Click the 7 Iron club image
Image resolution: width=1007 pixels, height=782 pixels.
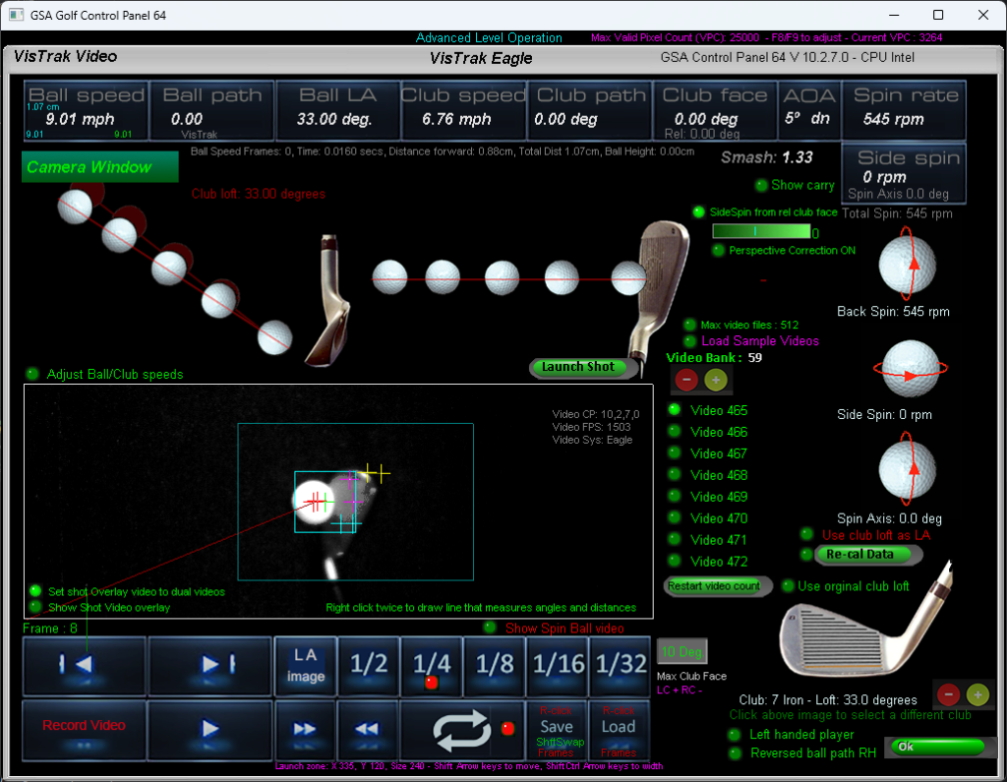854,632
